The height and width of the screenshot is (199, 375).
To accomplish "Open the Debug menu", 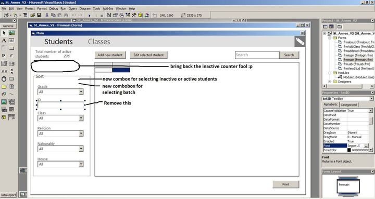I will pyautogui.click(x=54, y=9).
